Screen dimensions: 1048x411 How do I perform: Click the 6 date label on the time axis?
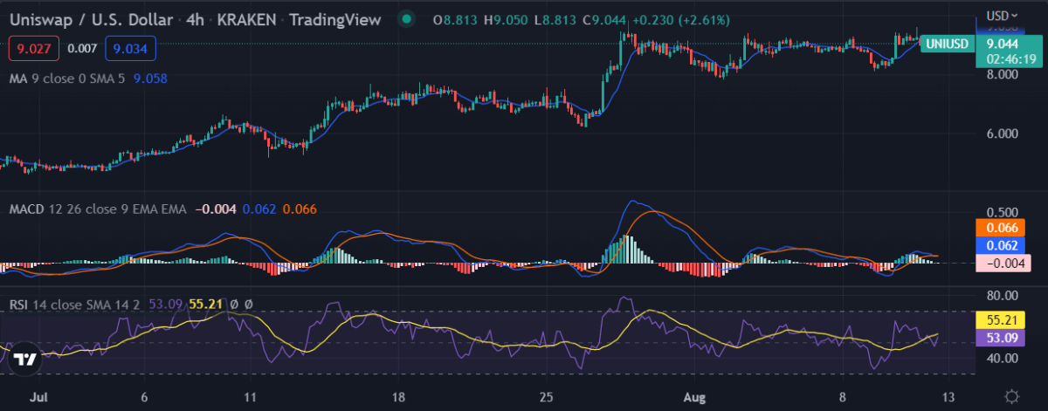143,396
